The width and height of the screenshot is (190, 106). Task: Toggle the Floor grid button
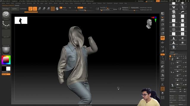click(x=162, y=42)
